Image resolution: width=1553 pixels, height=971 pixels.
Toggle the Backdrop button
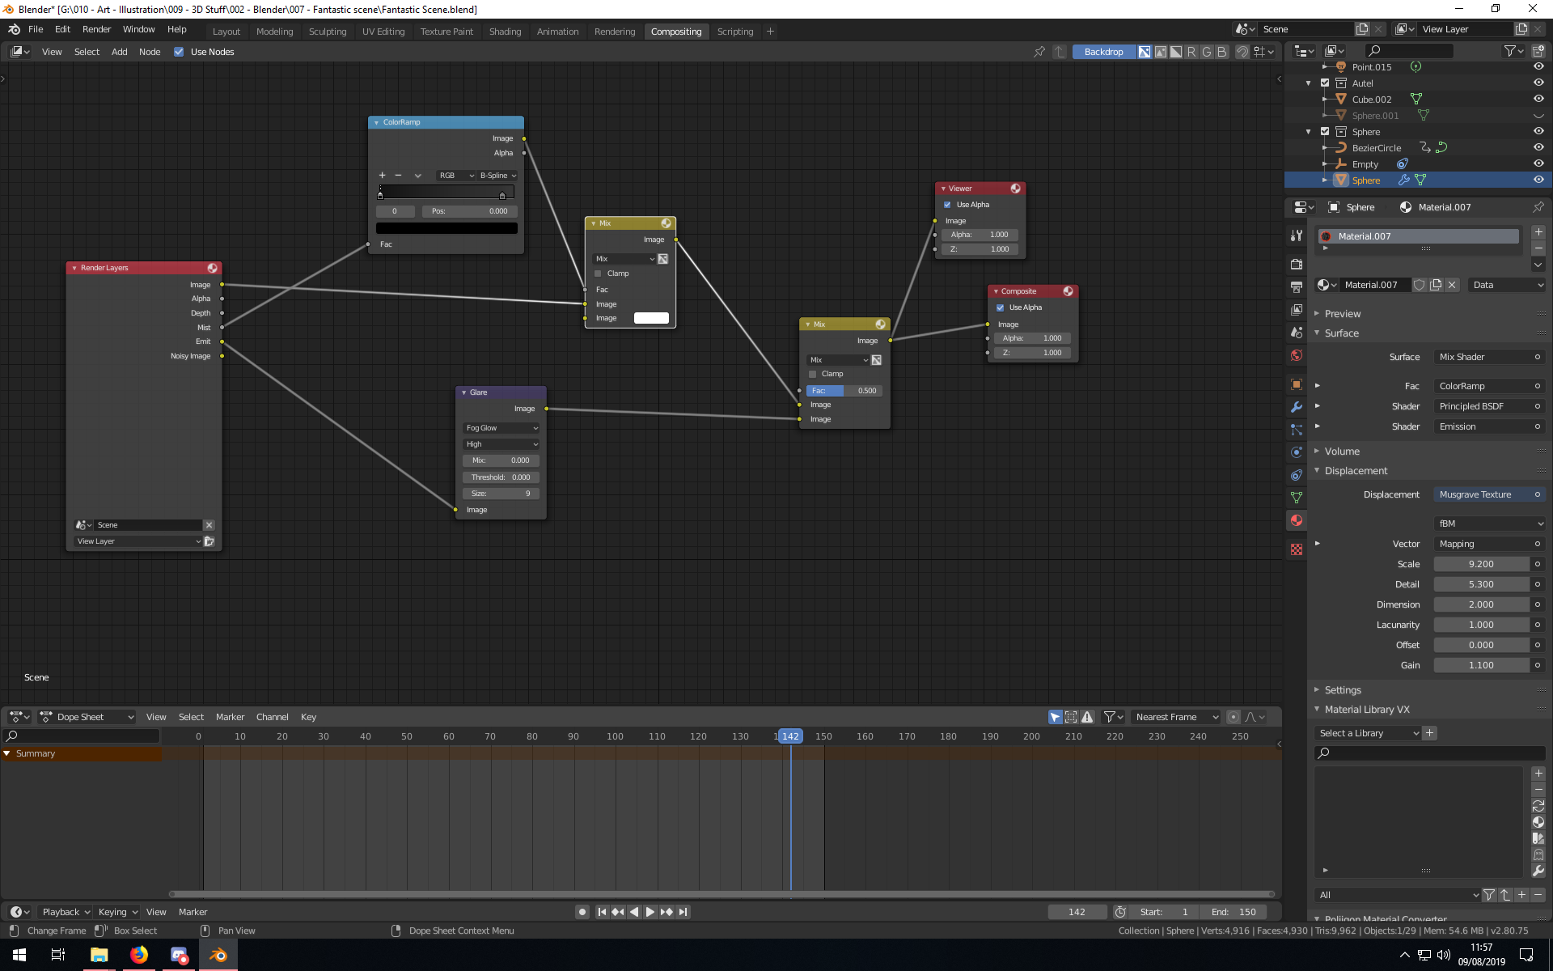1103,52
